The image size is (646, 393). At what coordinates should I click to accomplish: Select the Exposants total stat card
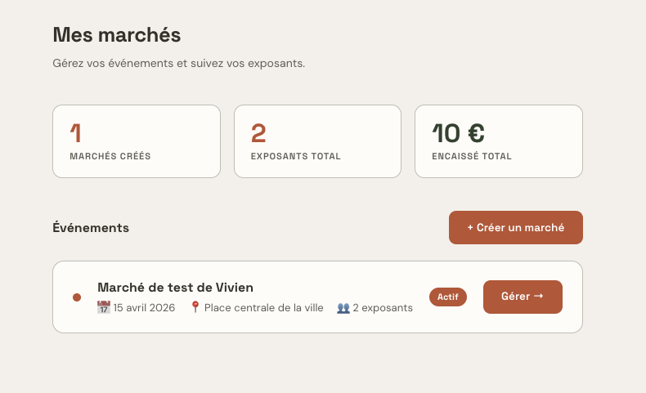(x=317, y=141)
